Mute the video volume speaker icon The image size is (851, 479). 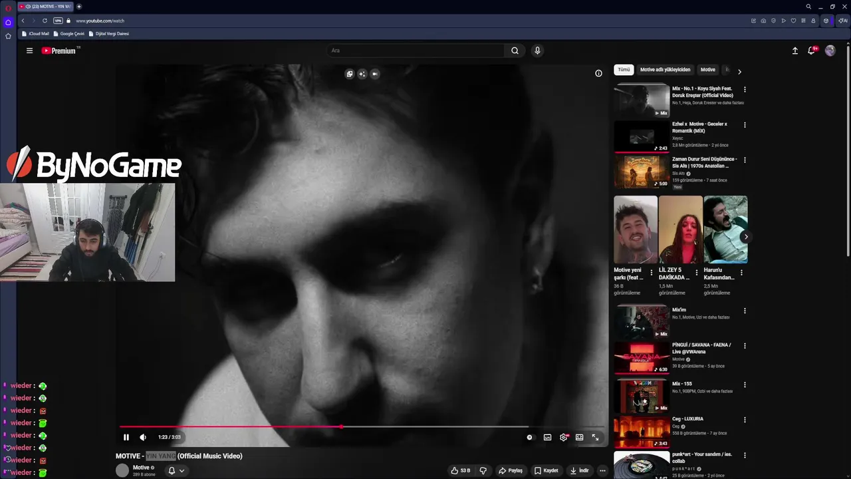tap(143, 437)
